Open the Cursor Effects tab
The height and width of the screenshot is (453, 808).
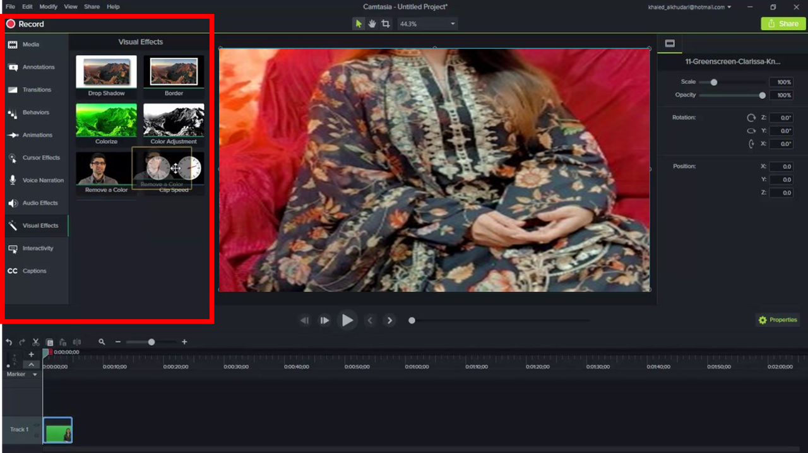(36, 158)
